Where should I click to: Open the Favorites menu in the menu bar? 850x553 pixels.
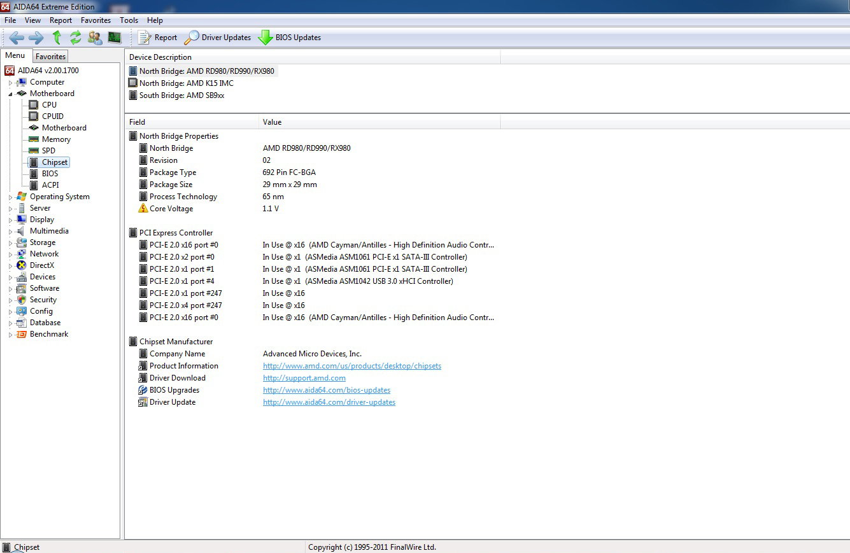pyautogui.click(x=96, y=20)
